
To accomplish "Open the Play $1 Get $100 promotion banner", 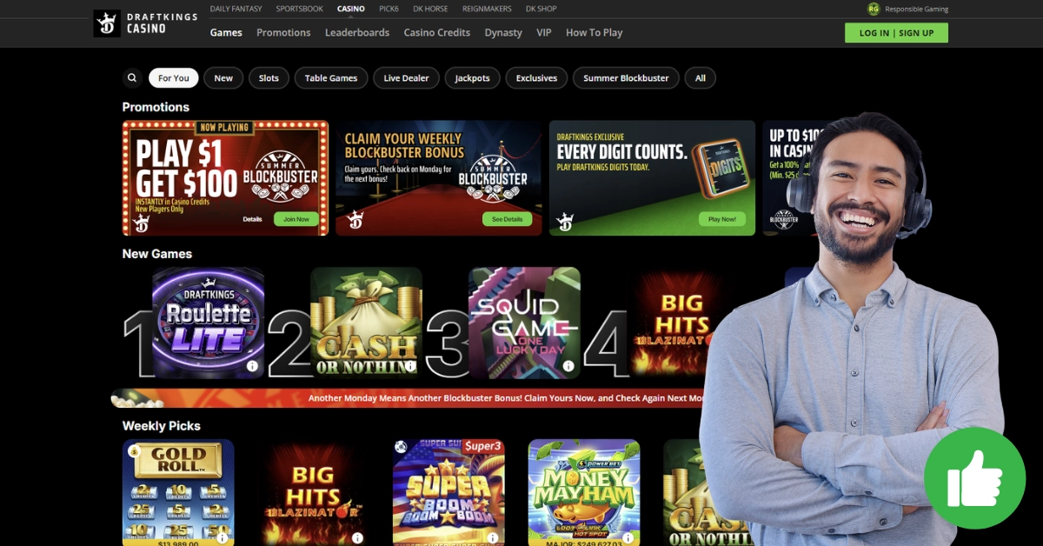I will pos(225,178).
